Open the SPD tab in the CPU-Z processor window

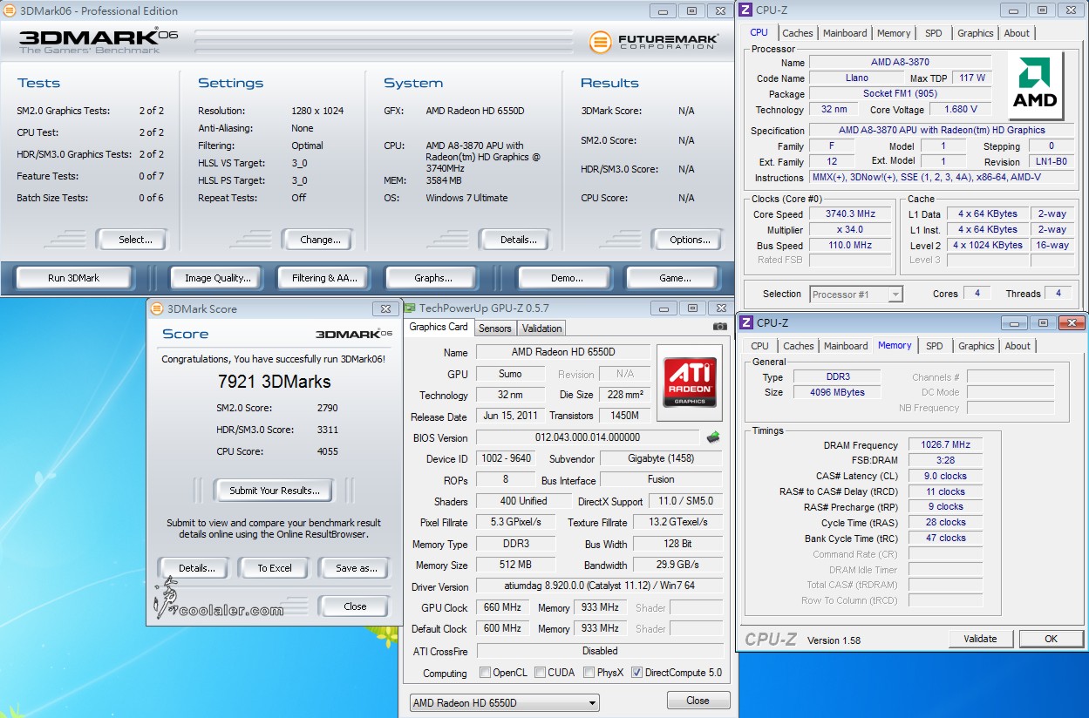(934, 33)
